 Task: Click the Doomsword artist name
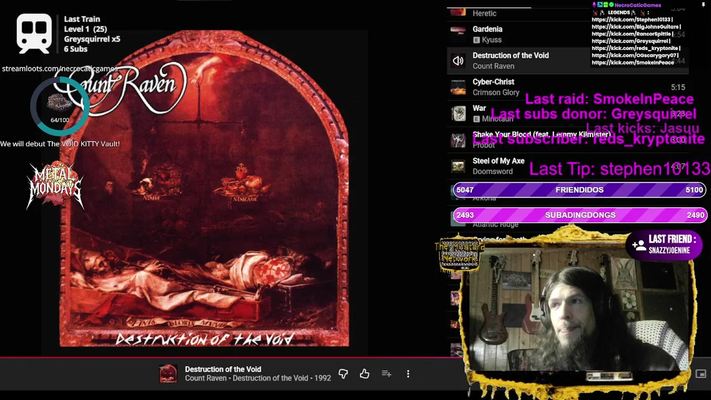[492, 171]
